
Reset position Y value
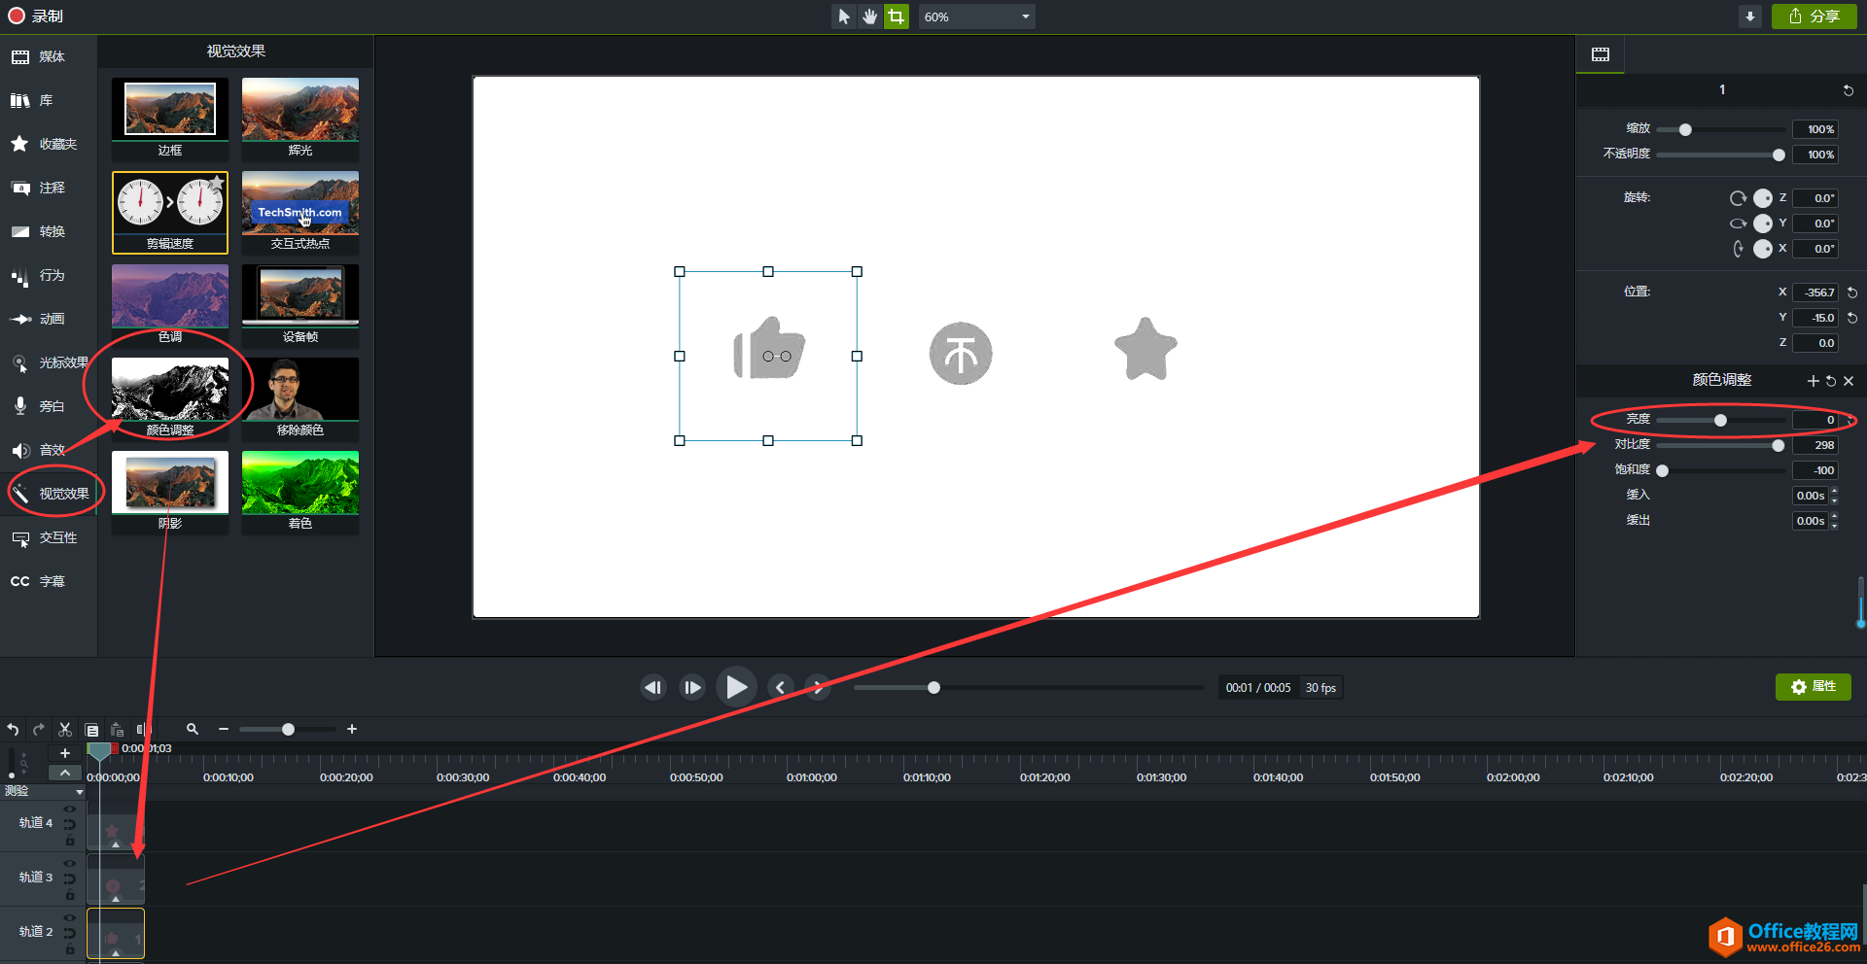[x=1852, y=318]
